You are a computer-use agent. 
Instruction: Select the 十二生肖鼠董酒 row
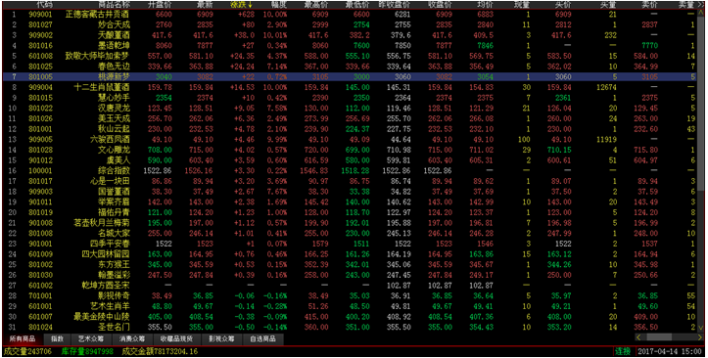point(350,87)
